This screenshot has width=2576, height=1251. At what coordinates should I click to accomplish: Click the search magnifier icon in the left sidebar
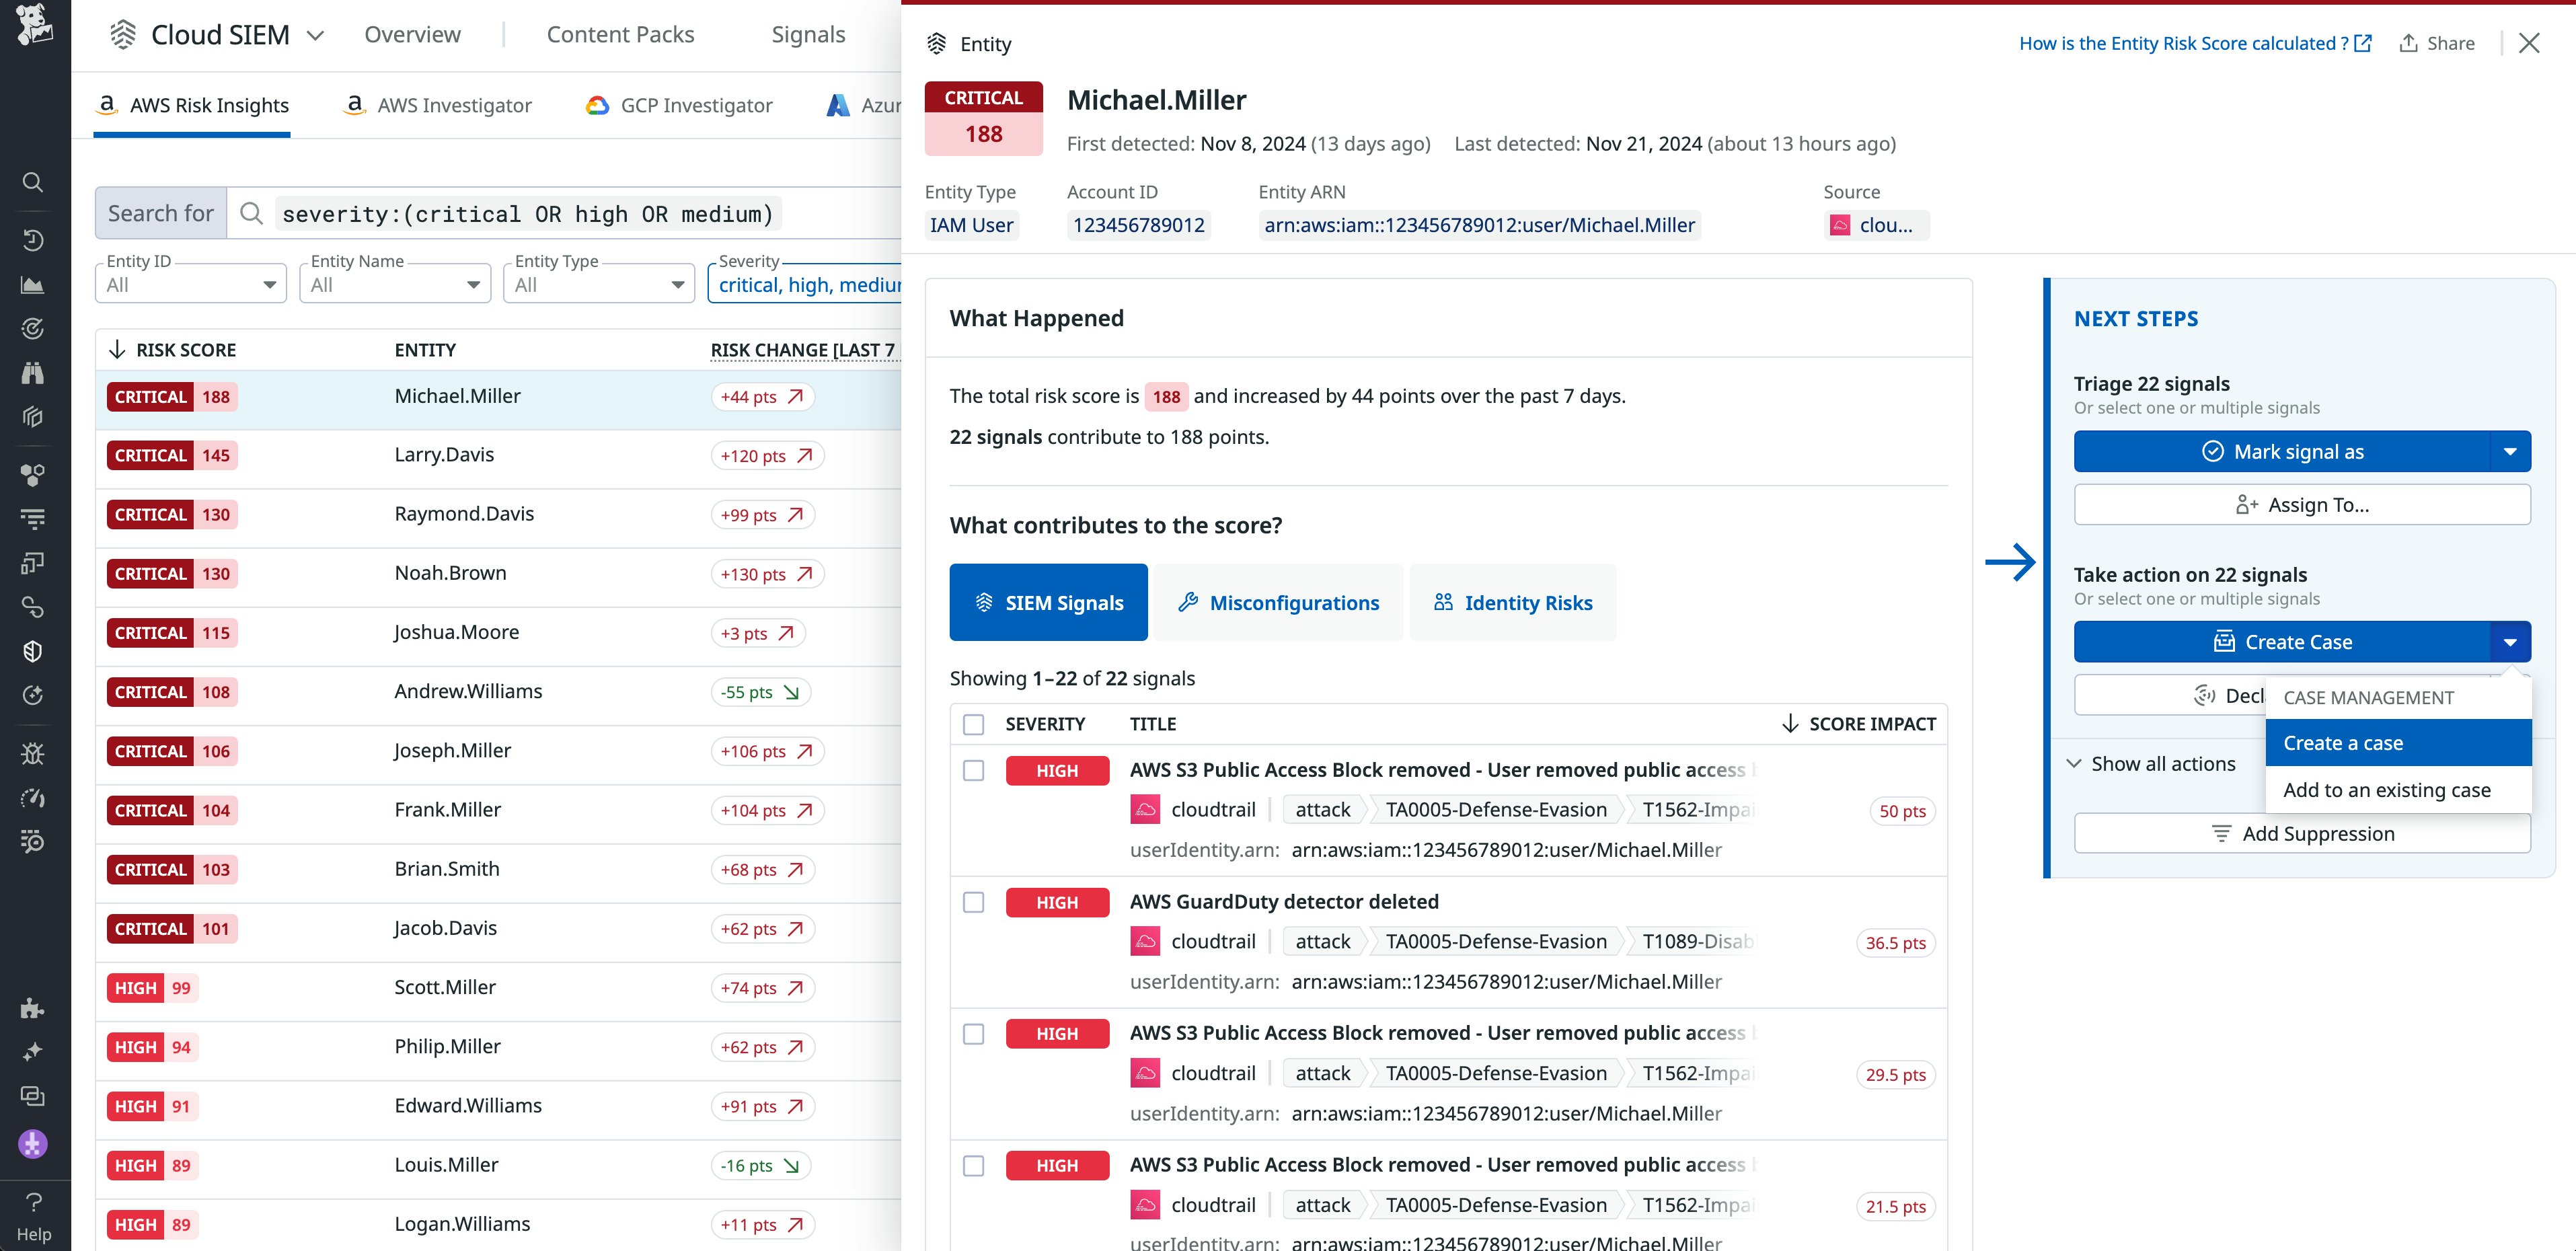pos(32,182)
